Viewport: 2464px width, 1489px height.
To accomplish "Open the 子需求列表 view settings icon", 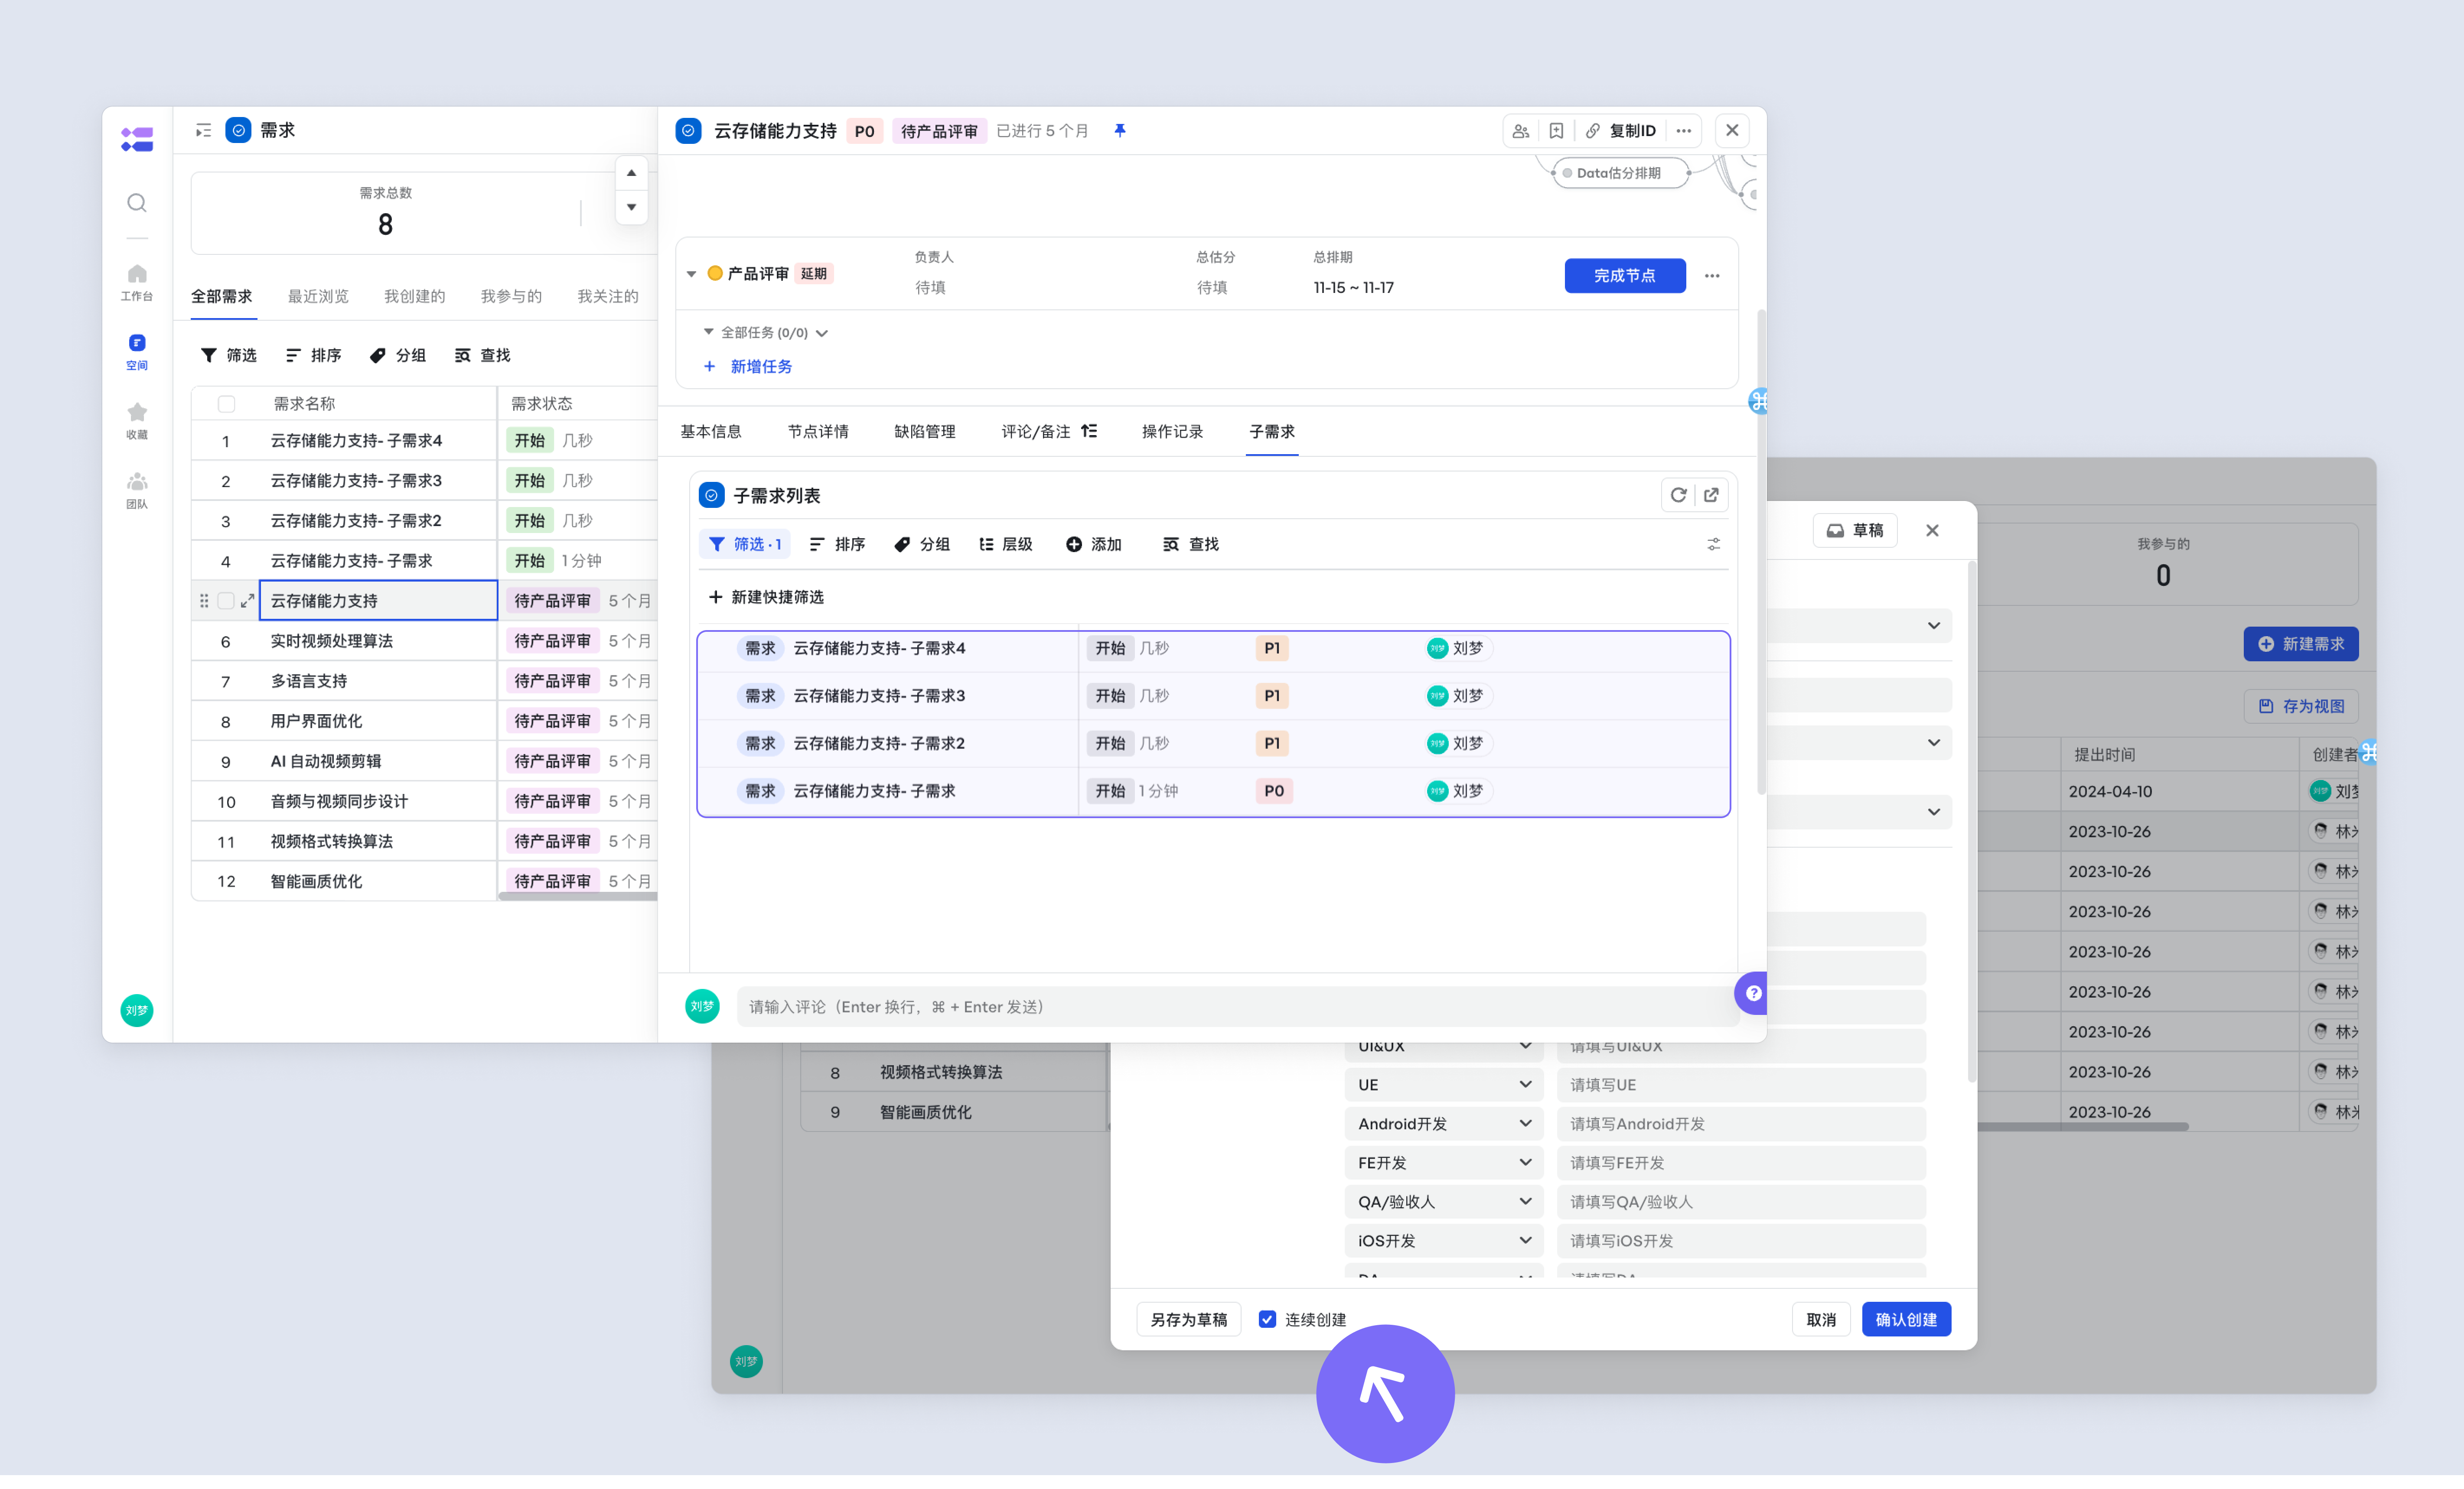I will pyautogui.click(x=1713, y=544).
